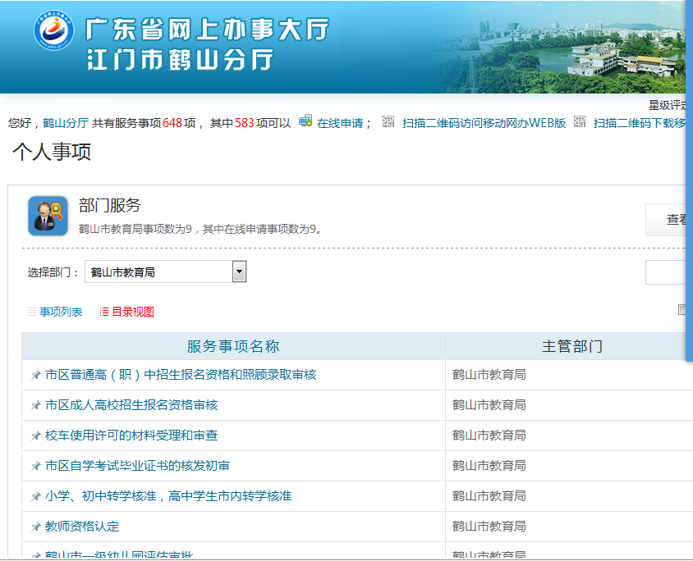
Task: Click QR code icon for mobile WEB version
Action: coord(388,121)
